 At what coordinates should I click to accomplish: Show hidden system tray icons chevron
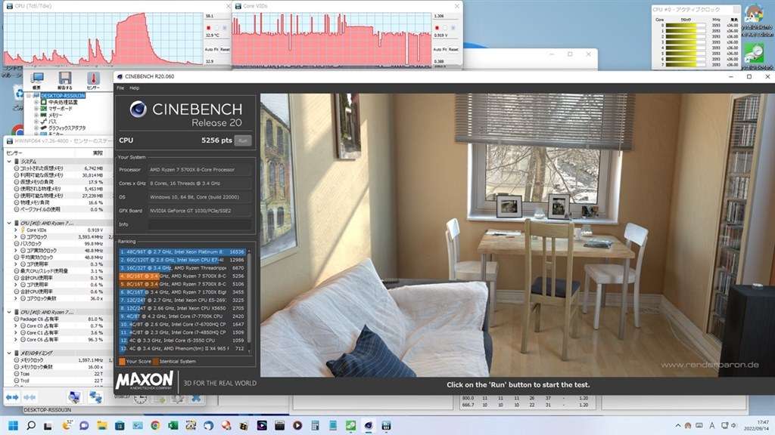pos(677,425)
